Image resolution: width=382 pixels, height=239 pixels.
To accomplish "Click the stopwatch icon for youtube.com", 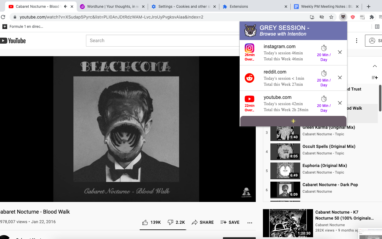I will tap(324, 99).
